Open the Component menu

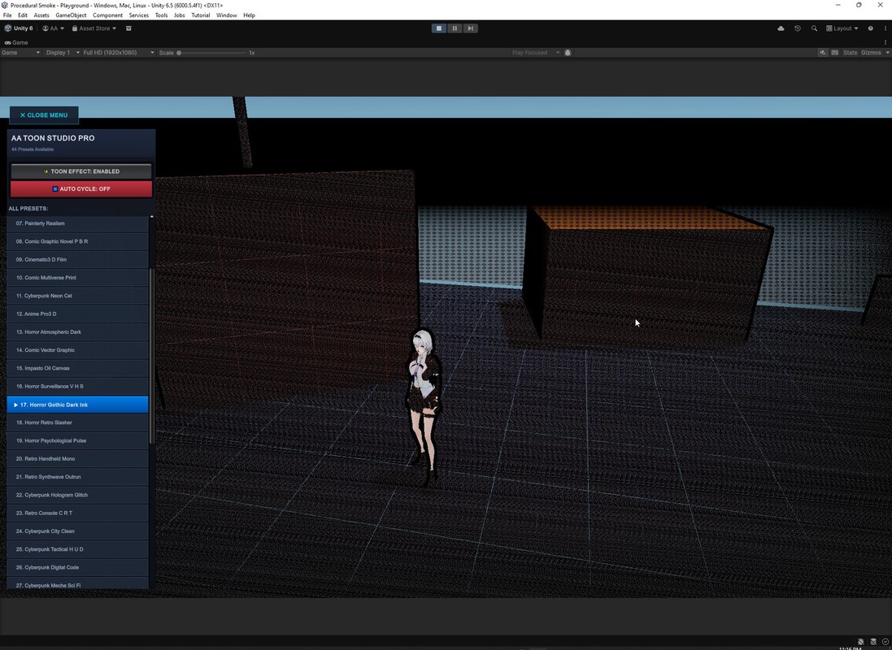click(107, 15)
